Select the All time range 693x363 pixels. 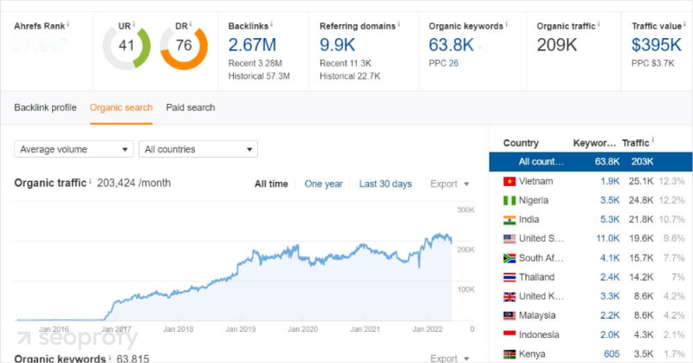tap(271, 184)
